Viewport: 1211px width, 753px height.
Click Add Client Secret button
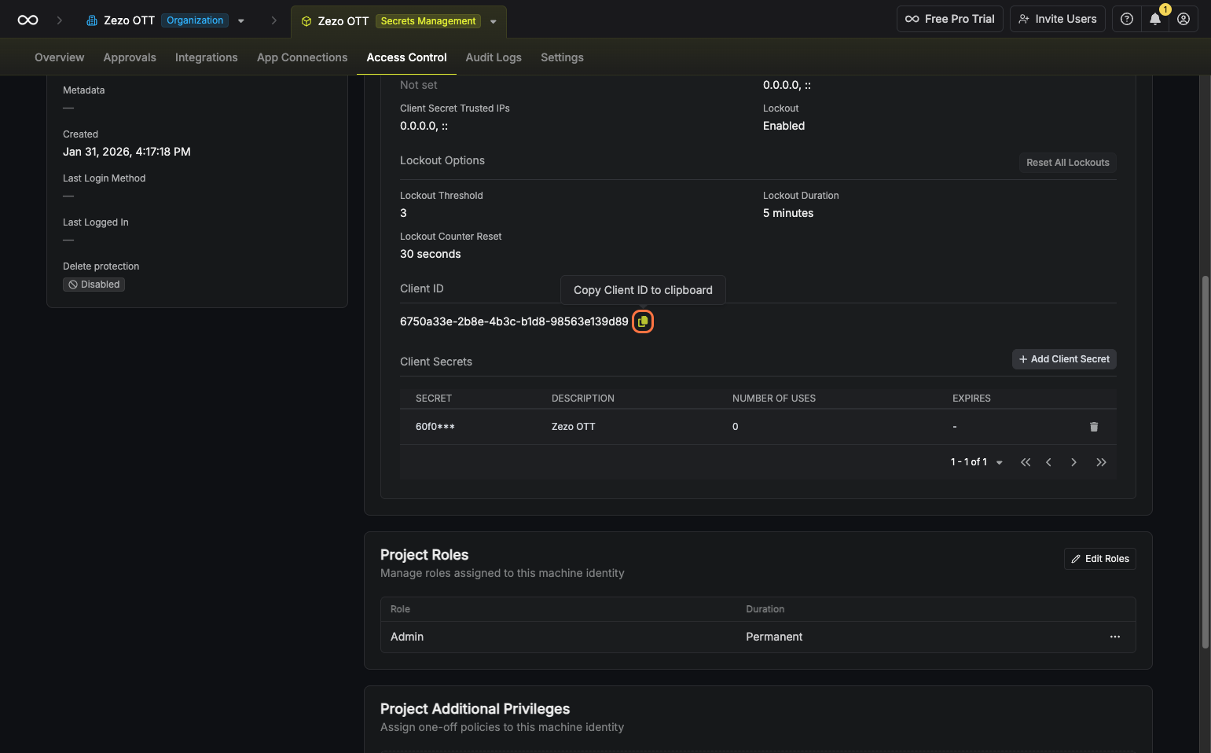[x=1064, y=359]
